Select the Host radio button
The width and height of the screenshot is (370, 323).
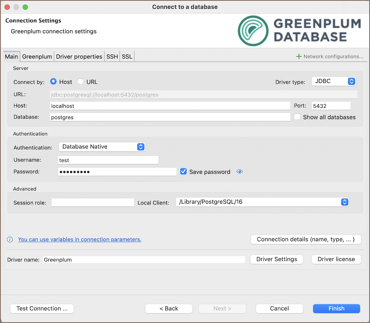[x=54, y=82]
